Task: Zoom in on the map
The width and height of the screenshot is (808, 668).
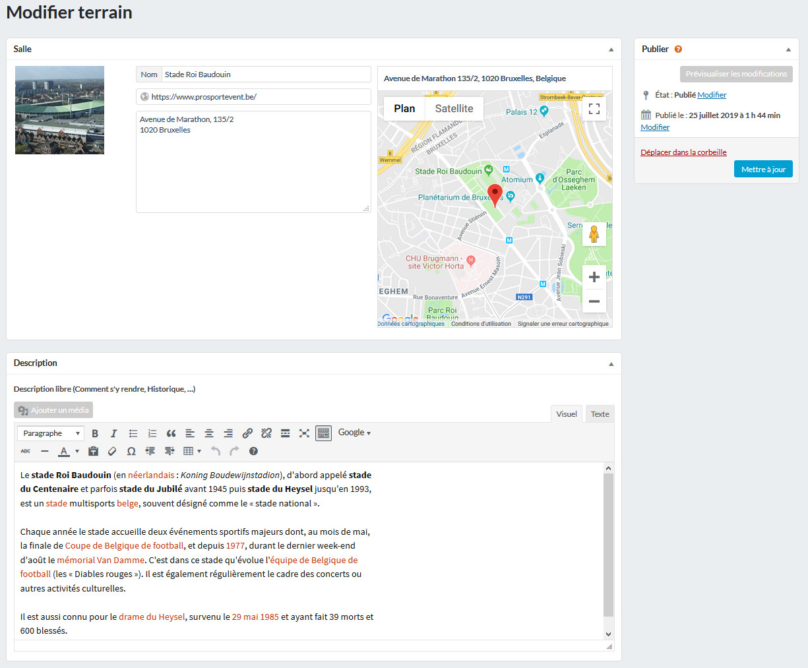Action: point(594,277)
